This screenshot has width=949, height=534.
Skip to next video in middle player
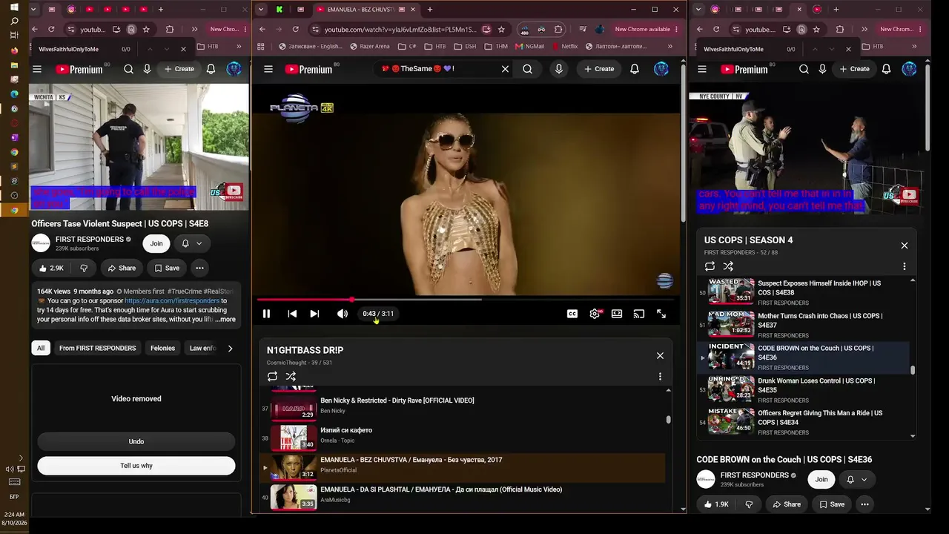(314, 314)
